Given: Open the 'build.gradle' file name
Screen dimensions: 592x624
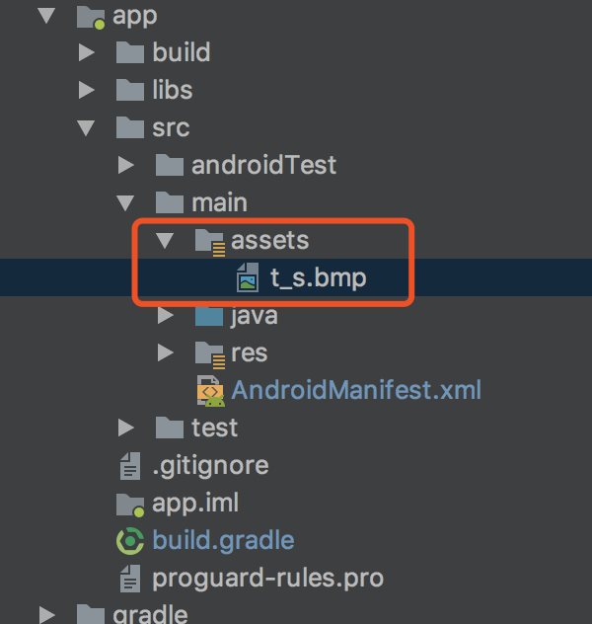Looking at the screenshot, I should 223,541.
